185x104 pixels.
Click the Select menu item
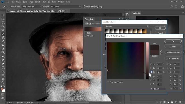37,2
